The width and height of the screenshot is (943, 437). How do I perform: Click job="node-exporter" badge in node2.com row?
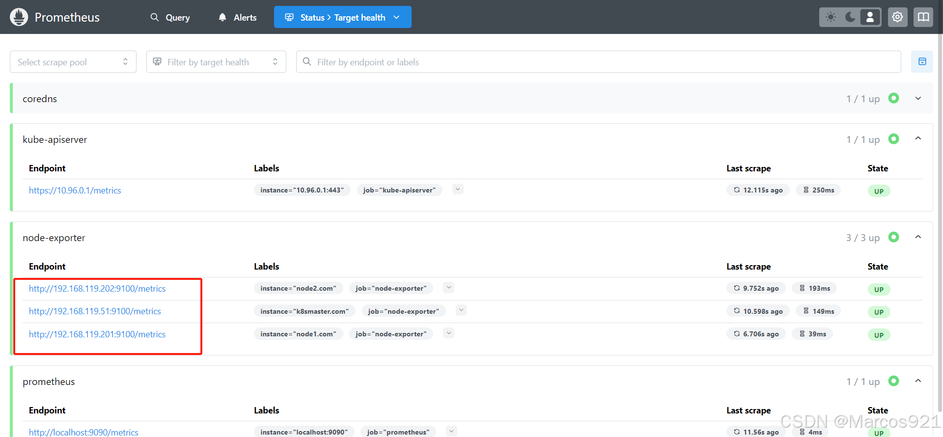tap(391, 288)
